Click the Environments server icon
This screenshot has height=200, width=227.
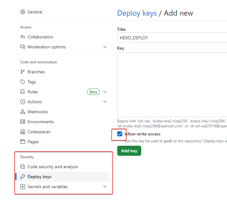23,122
